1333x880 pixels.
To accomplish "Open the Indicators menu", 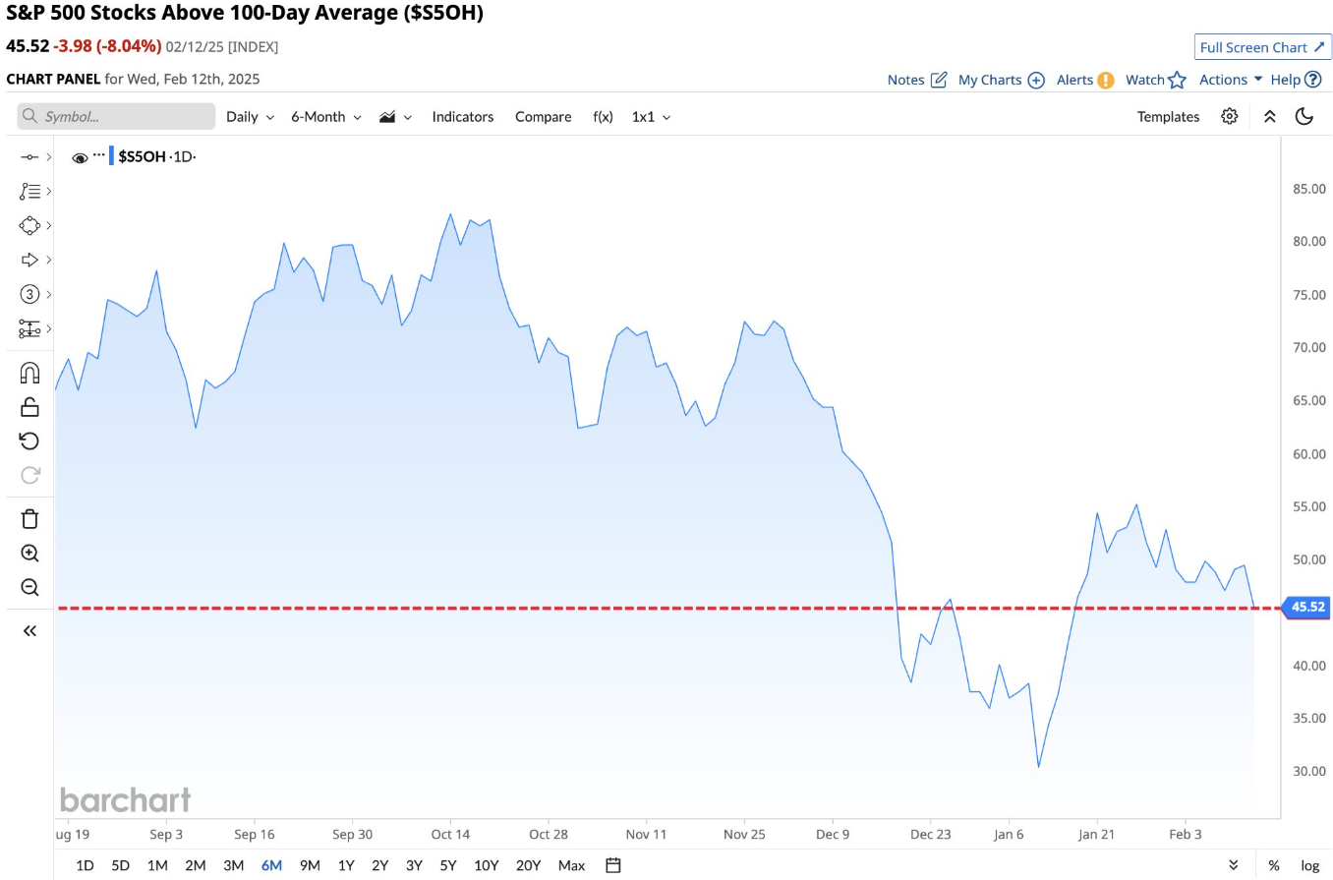I will [462, 116].
